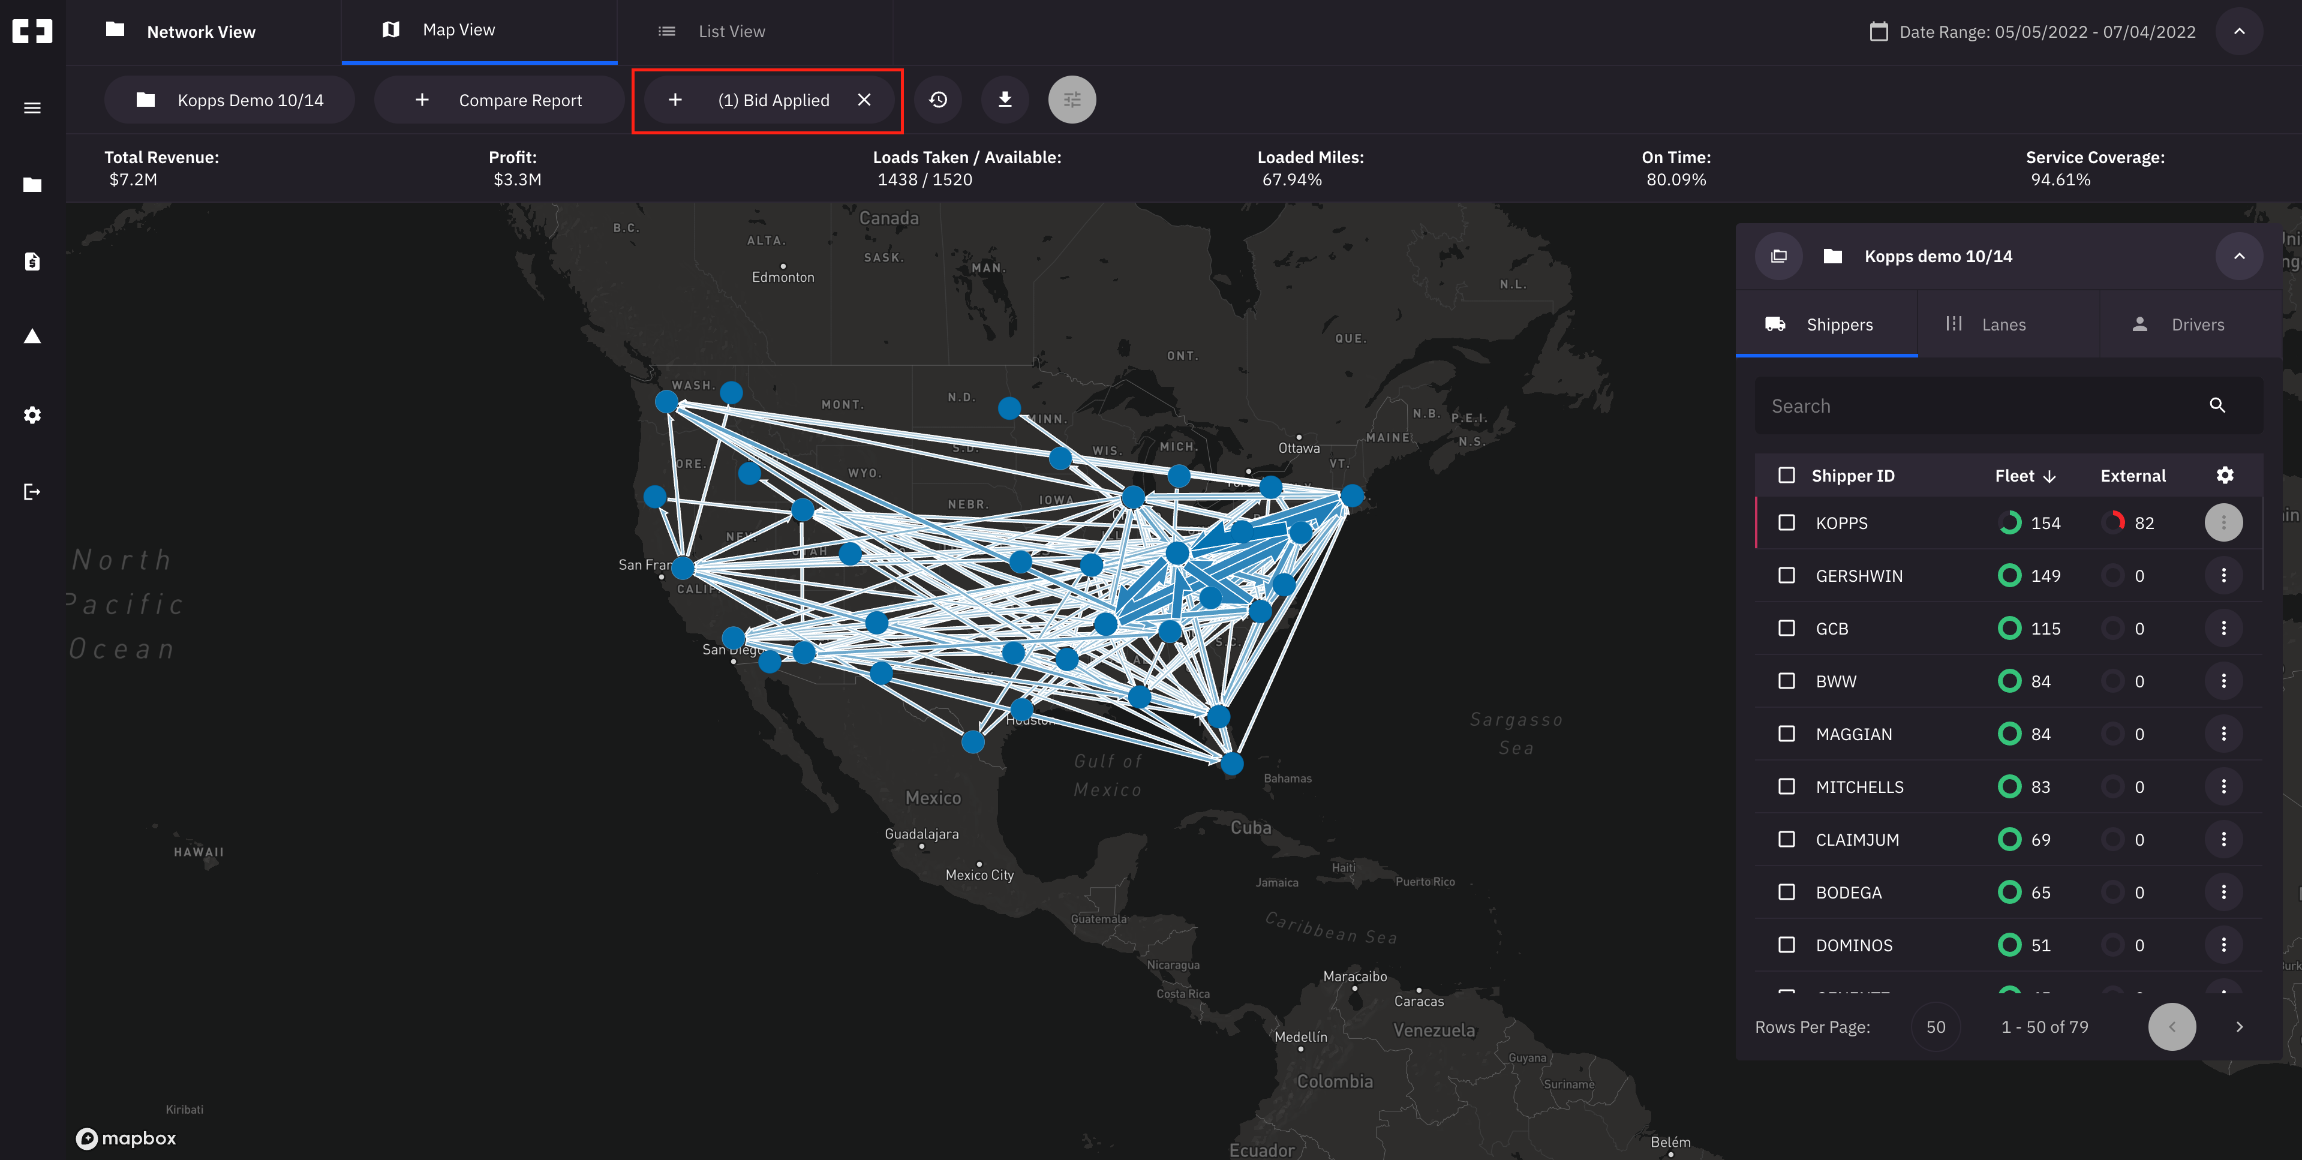Check the KOPPS shipper checkbox
2302x1160 pixels.
pos(1786,523)
